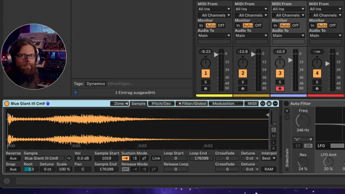Click the R channel view button in waveform
This screenshot has height=194, width=345.
[273, 149]
